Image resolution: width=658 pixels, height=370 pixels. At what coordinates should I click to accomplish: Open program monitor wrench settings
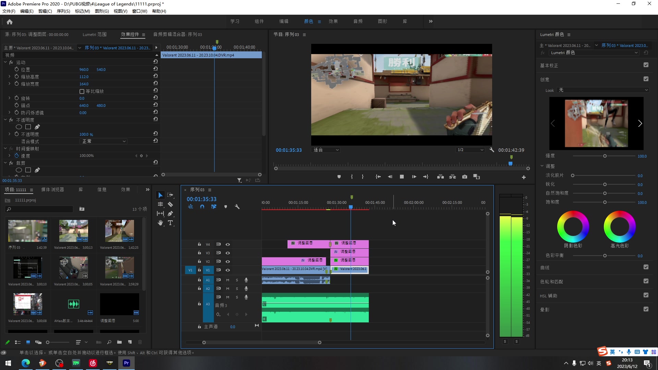tap(492, 150)
